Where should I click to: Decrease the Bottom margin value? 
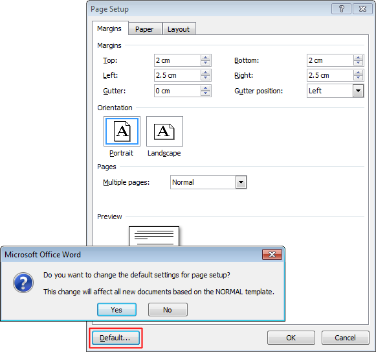pos(359,63)
